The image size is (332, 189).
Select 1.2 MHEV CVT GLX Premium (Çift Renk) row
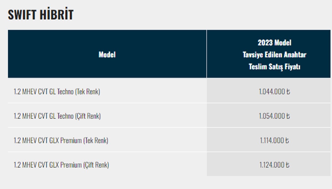(x=169, y=164)
